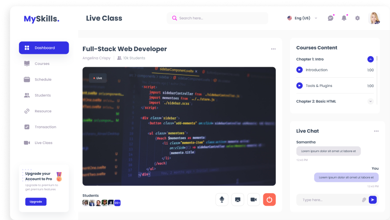390x220 pixels.
Task: Click the paperclip attachment icon
Action: [x=364, y=200]
